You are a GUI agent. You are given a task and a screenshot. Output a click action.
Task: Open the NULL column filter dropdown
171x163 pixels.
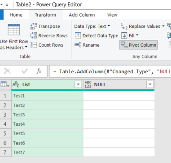coord(150,84)
